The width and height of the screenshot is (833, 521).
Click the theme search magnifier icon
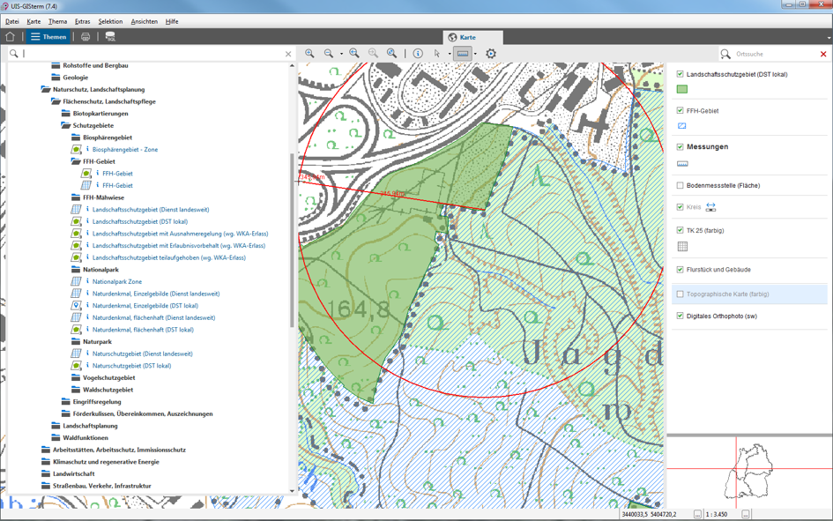14,53
